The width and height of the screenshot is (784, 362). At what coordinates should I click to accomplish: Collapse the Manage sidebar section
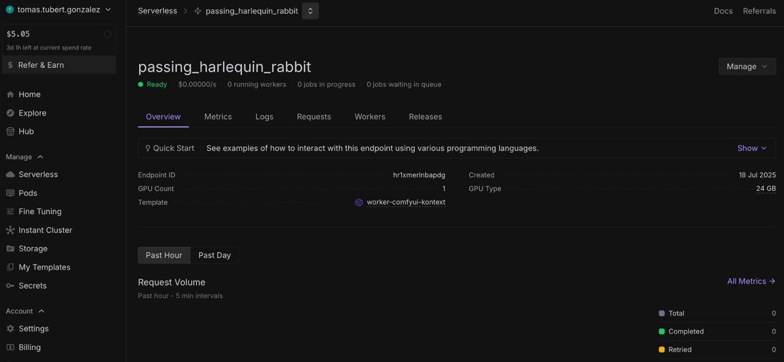24,157
